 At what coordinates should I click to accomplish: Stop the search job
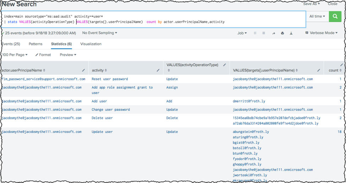point(263,33)
